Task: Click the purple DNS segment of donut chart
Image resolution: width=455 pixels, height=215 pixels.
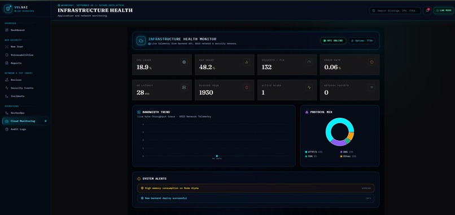Action: click(x=338, y=142)
